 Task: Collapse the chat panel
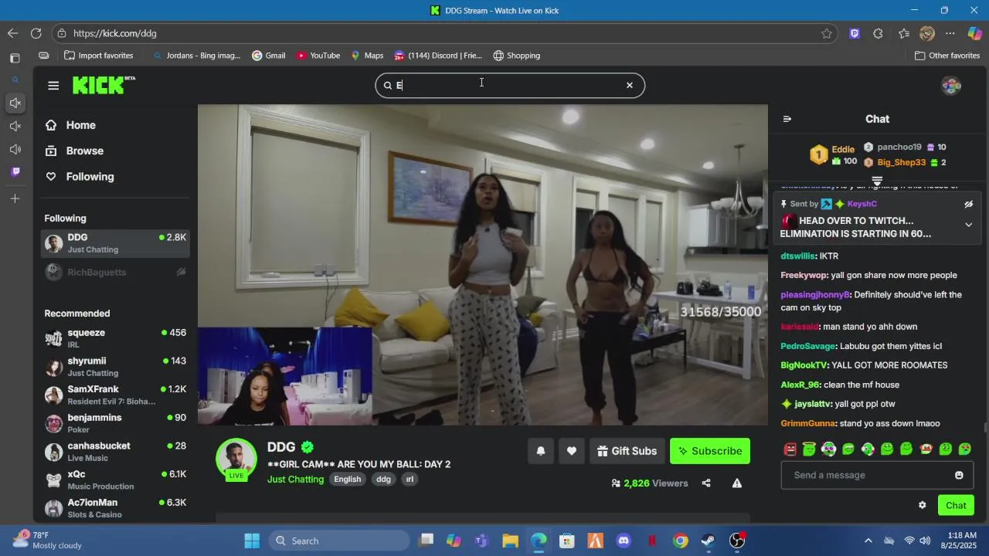pos(787,119)
